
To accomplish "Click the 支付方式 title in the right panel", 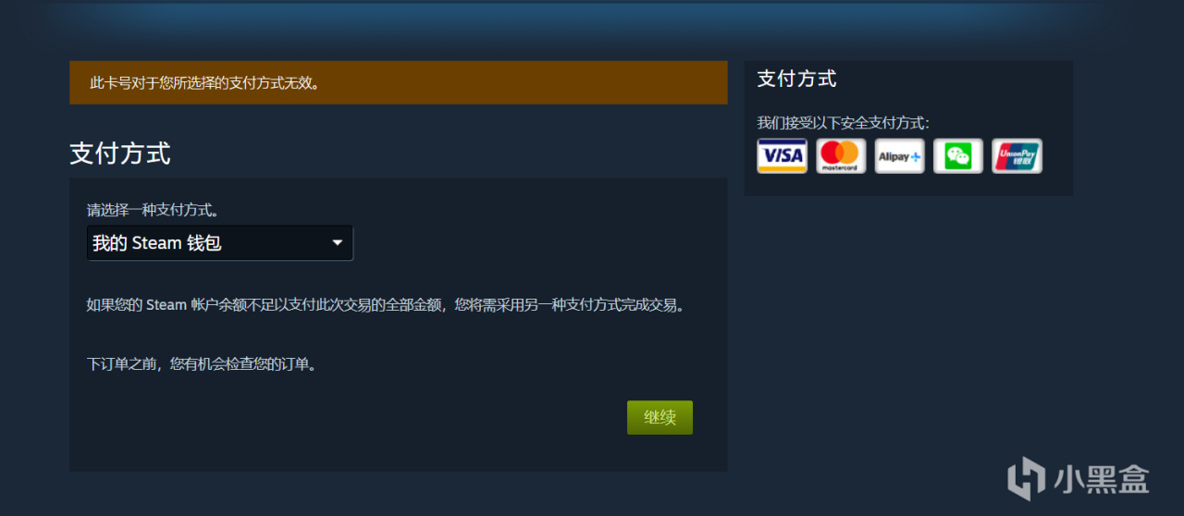I will point(796,79).
